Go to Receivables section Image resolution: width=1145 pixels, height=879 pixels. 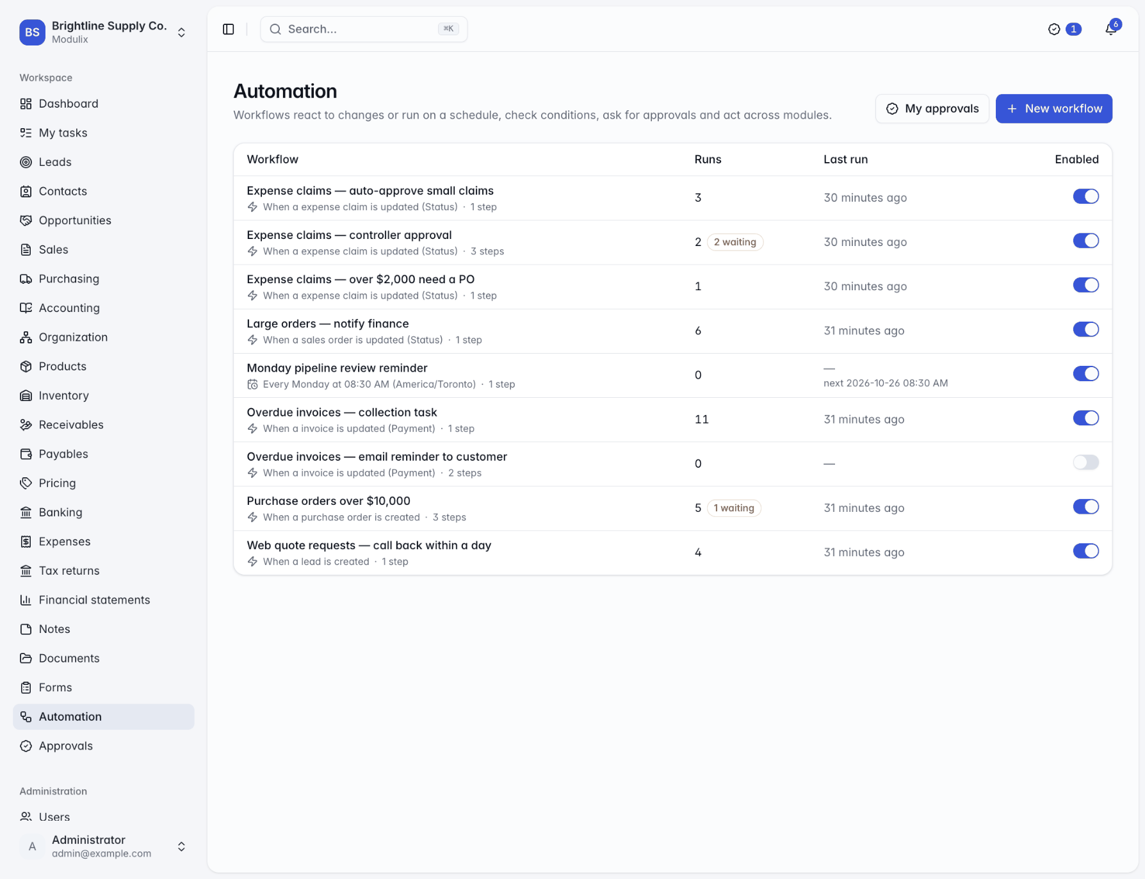[x=104, y=425]
